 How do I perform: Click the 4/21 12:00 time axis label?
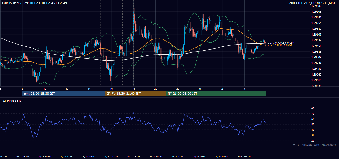67,157
